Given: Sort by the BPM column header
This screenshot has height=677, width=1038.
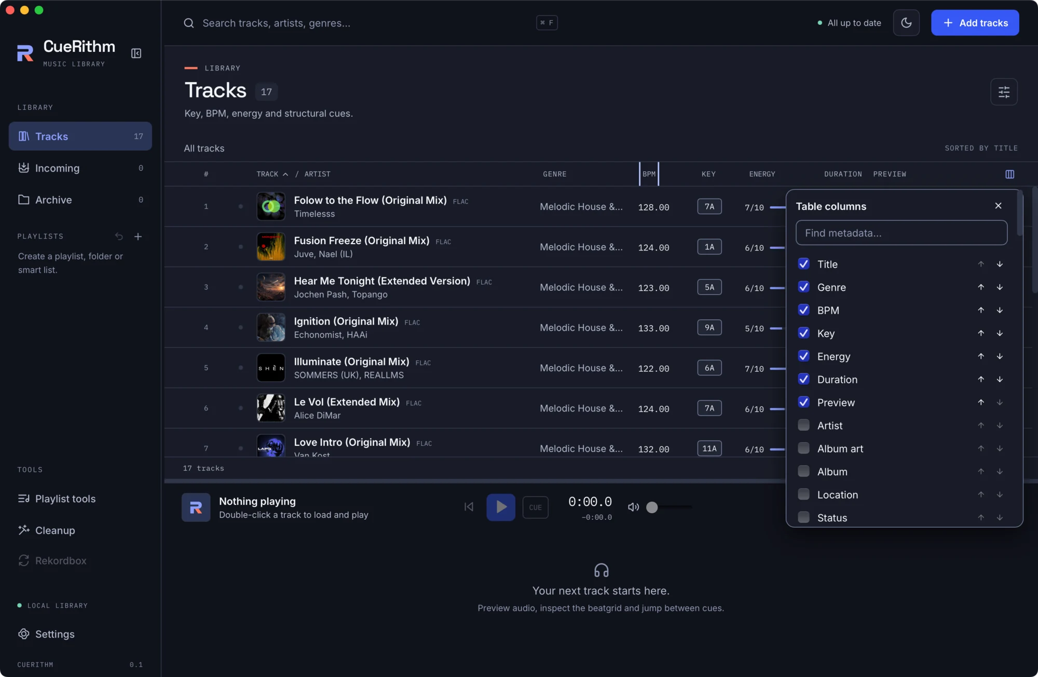Looking at the screenshot, I should point(649,174).
